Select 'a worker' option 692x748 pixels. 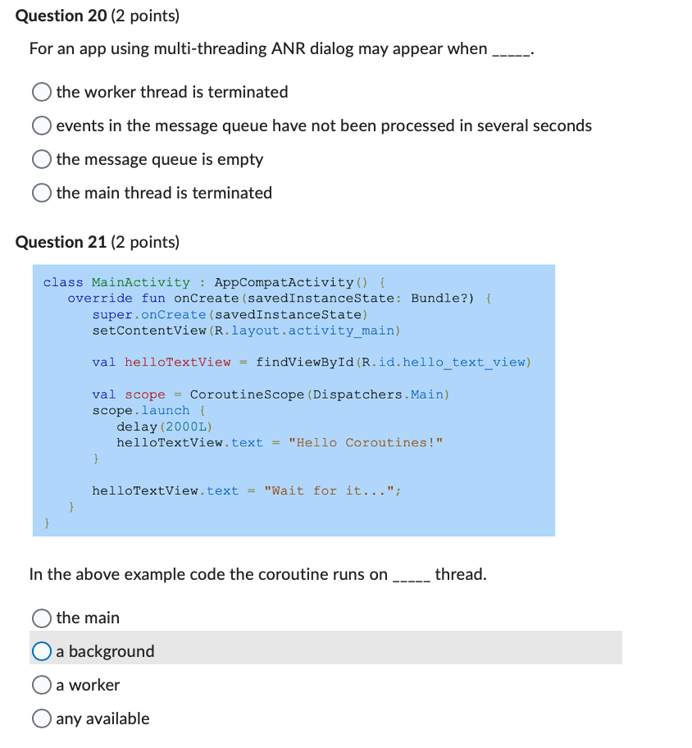pyautogui.click(x=41, y=685)
